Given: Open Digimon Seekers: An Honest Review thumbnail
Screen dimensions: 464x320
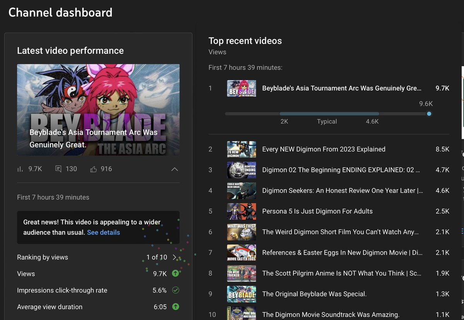Looking at the screenshot, I should [x=241, y=191].
